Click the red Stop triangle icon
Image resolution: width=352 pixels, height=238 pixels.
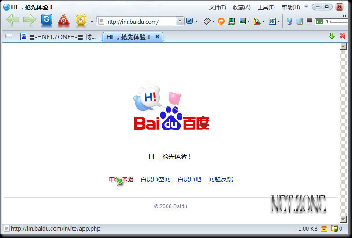(63, 20)
